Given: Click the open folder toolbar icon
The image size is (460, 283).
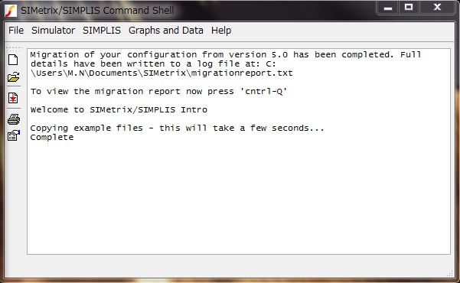Looking at the screenshot, I should coord(14,77).
